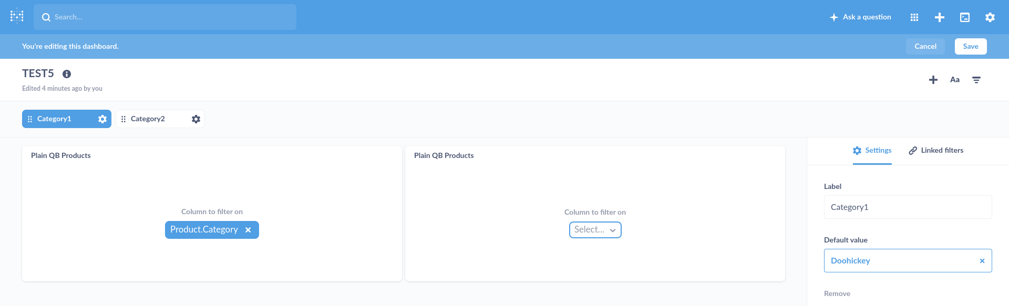
Task: Open Category1 filter gear settings
Action: coord(102,119)
